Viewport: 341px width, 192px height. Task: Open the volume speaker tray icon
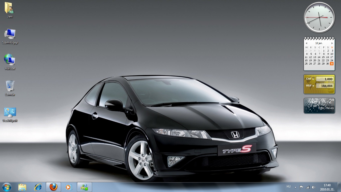click(x=313, y=187)
